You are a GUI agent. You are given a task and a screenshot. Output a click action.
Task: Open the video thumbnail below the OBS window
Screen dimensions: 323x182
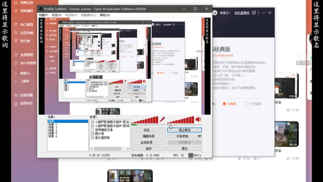(x=130, y=176)
